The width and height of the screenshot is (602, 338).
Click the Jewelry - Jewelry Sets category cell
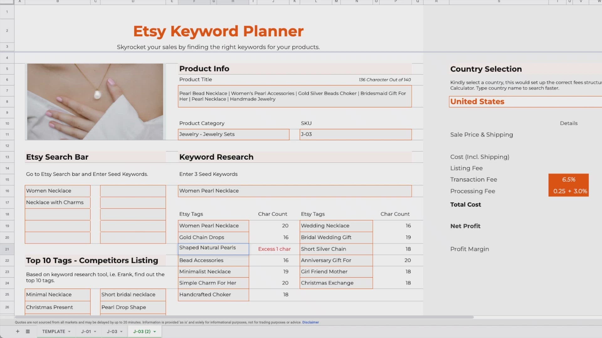233,134
